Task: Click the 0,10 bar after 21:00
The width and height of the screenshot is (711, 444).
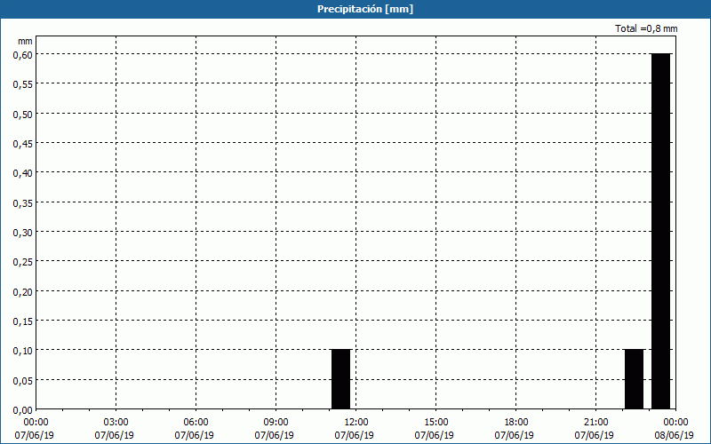Action: [634, 379]
